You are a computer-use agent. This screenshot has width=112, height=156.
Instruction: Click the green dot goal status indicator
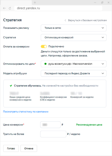tap(45, 64)
